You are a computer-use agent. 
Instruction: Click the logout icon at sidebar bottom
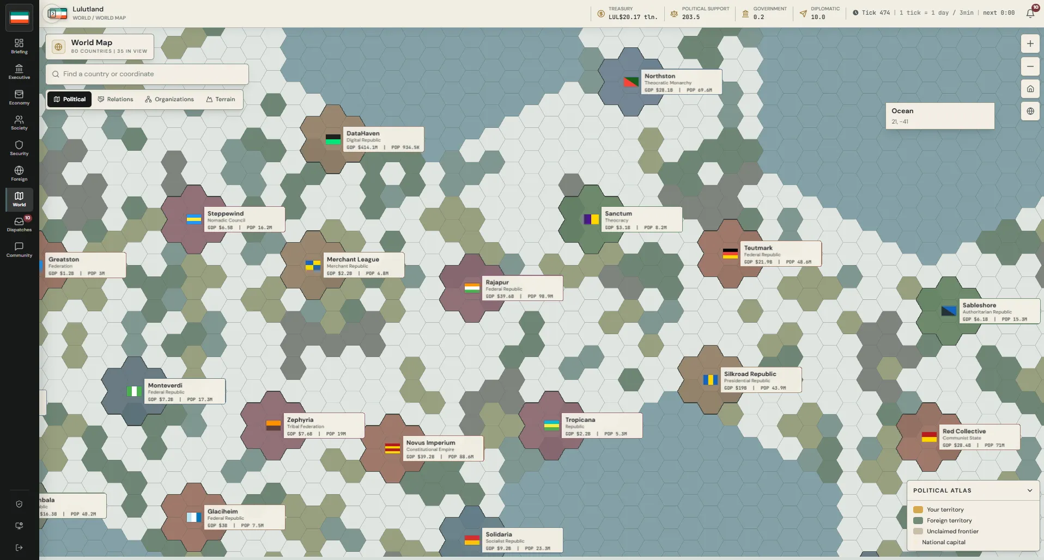tap(19, 547)
